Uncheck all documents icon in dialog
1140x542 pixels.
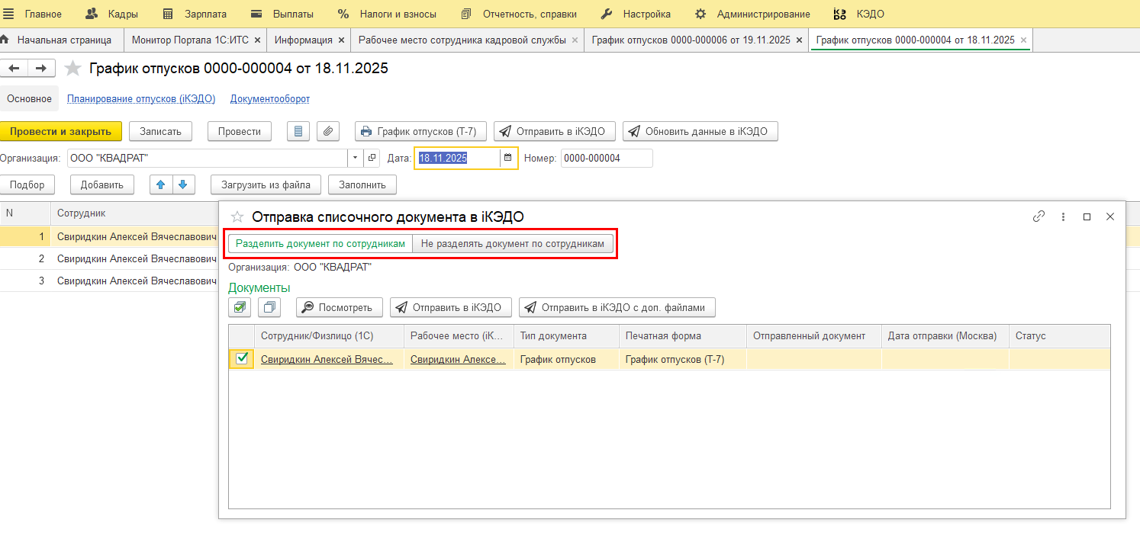269,307
